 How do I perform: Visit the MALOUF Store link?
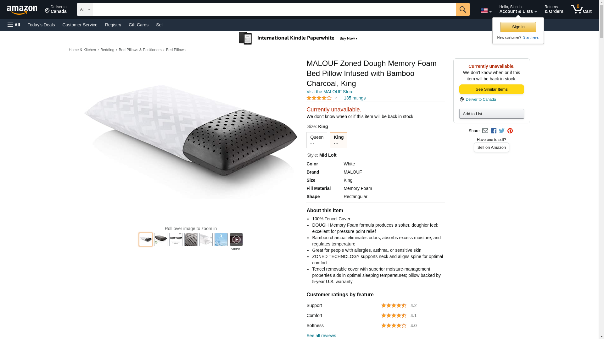click(x=330, y=92)
